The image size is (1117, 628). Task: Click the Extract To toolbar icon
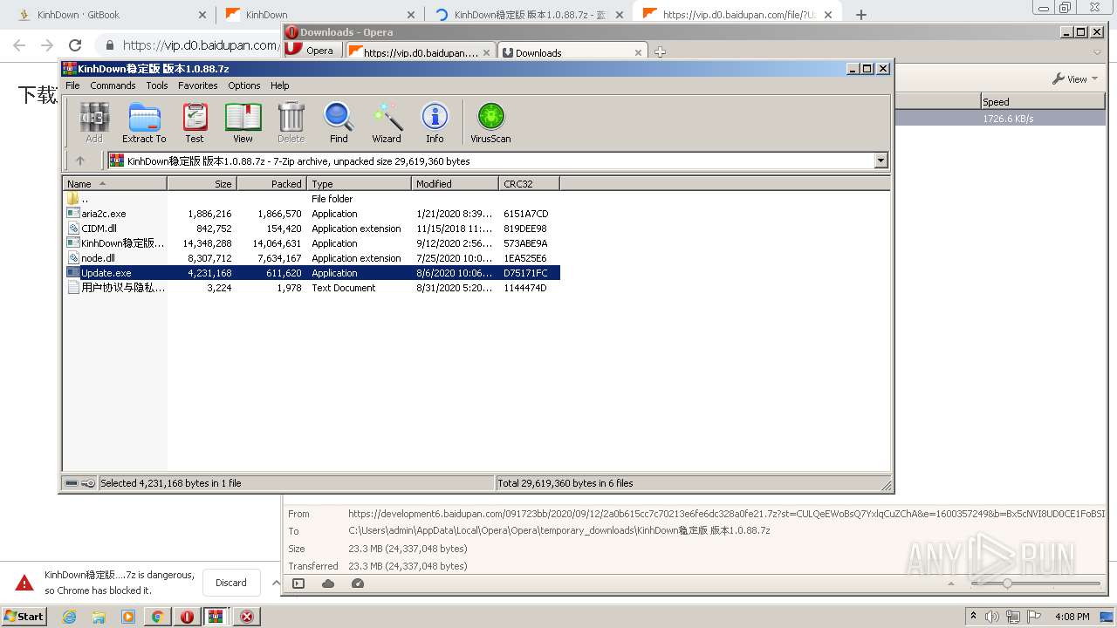tap(144, 122)
